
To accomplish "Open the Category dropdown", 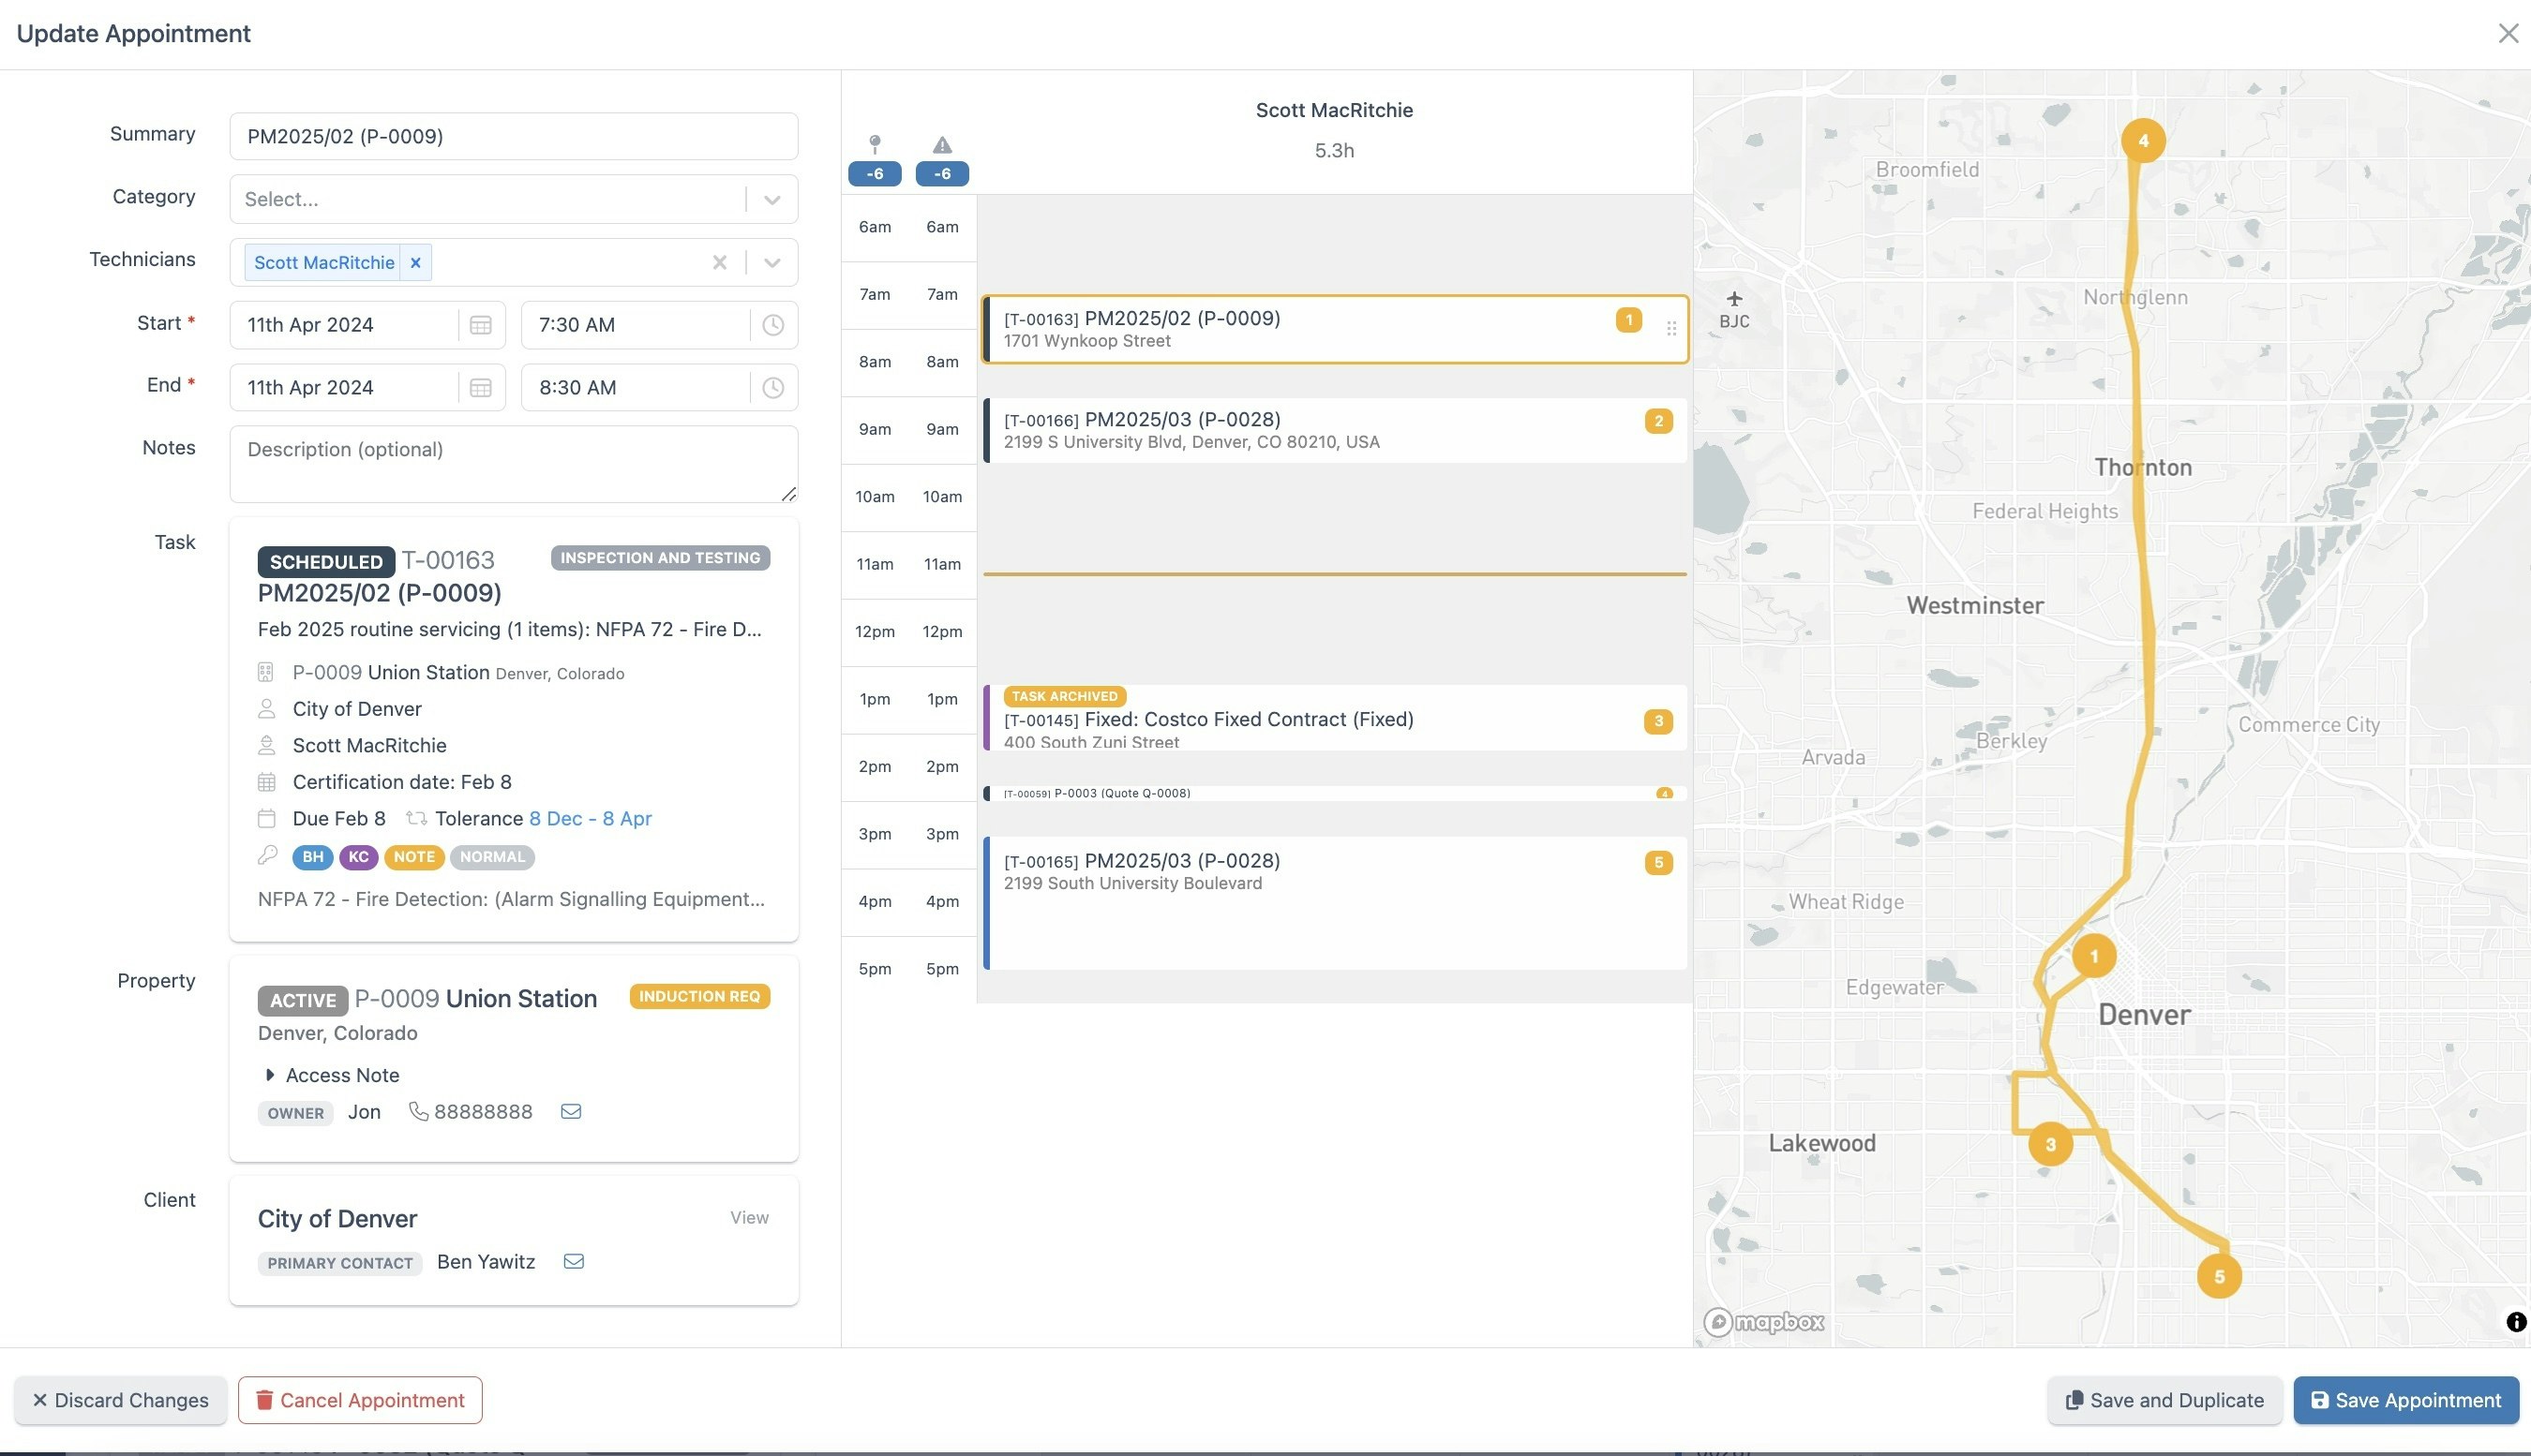I will point(513,199).
